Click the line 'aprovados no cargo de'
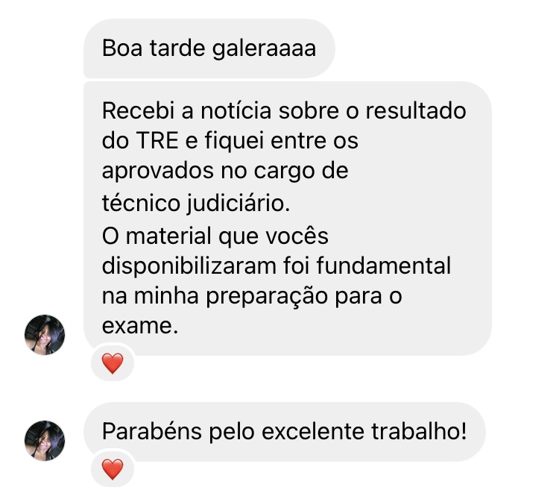 (225, 172)
